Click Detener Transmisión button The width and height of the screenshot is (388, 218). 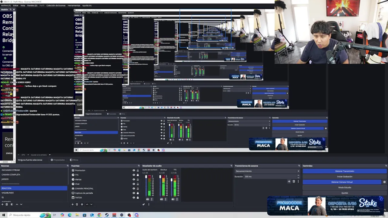coord(345,171)
